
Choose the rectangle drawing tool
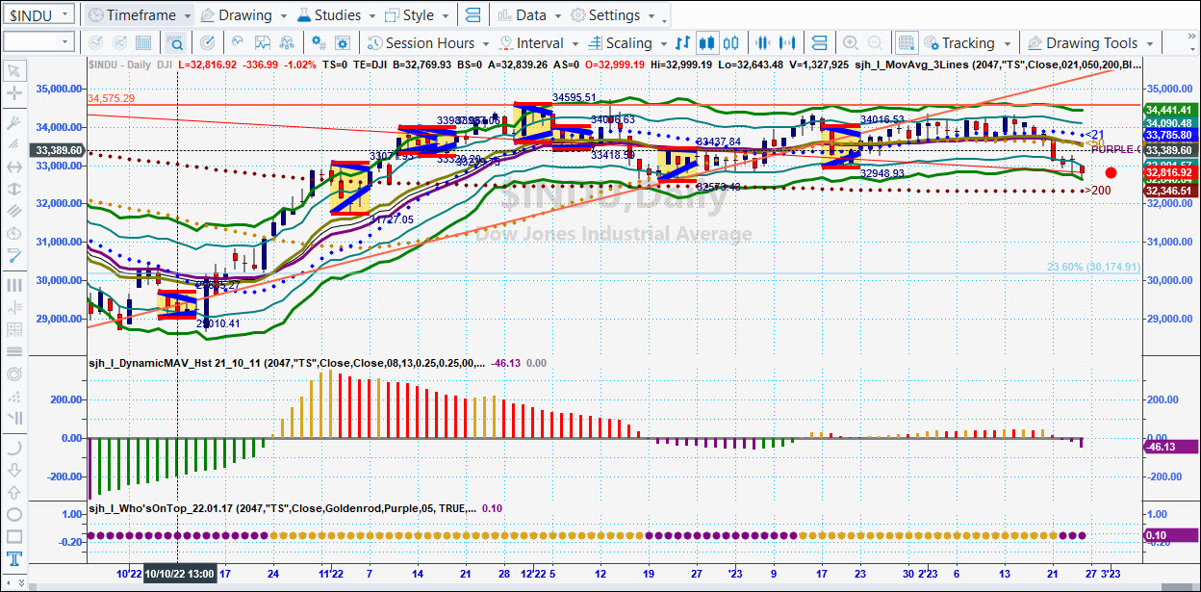(x=14, y=536)
